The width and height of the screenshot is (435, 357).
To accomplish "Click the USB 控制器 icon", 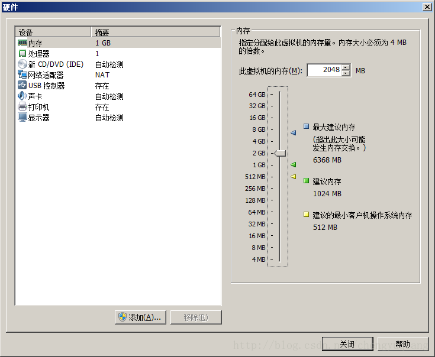I will [22, 85].
